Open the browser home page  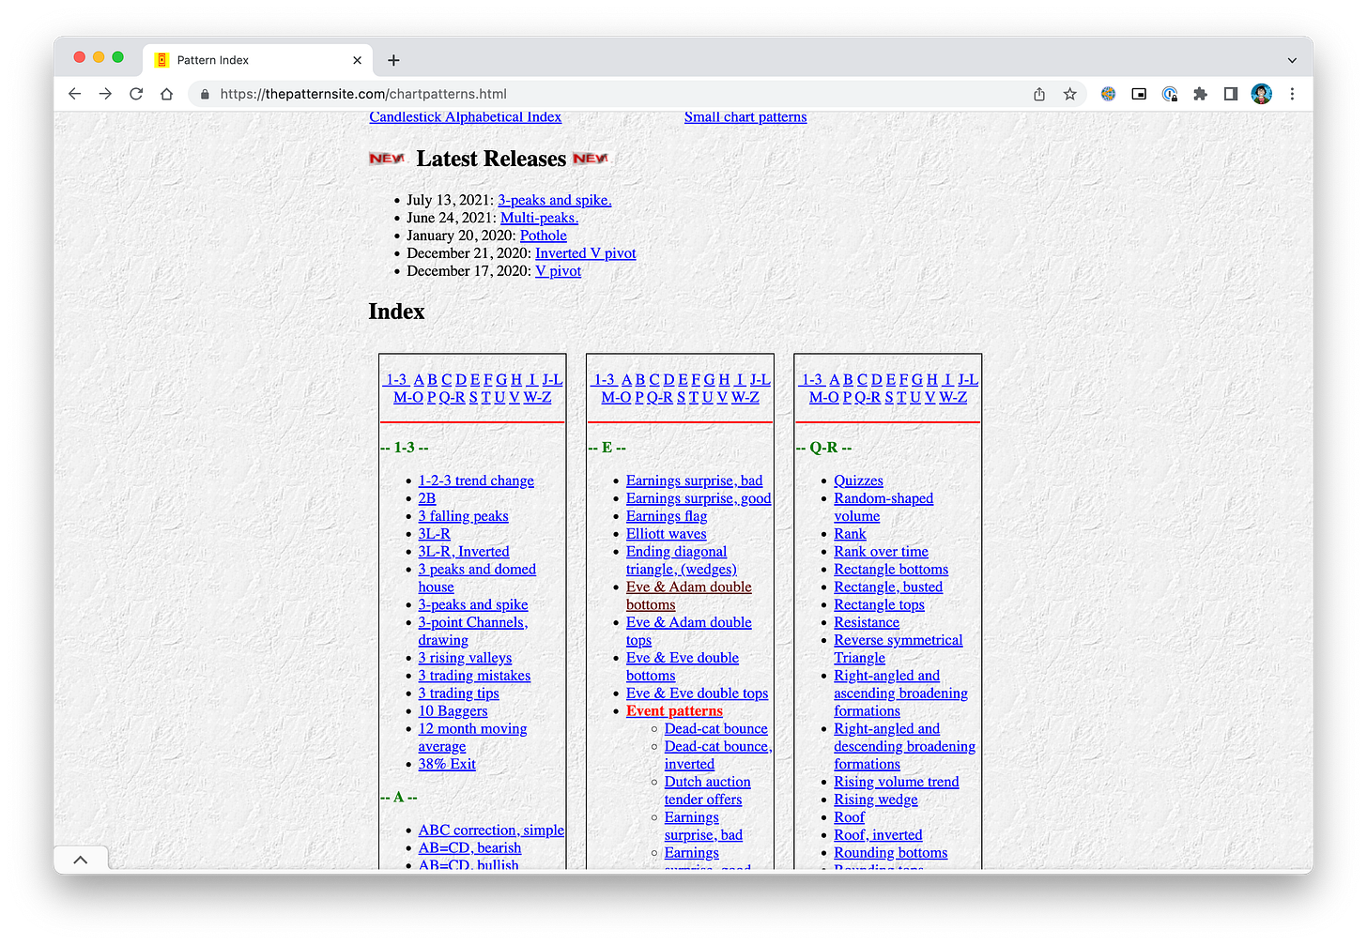[166, 94]
